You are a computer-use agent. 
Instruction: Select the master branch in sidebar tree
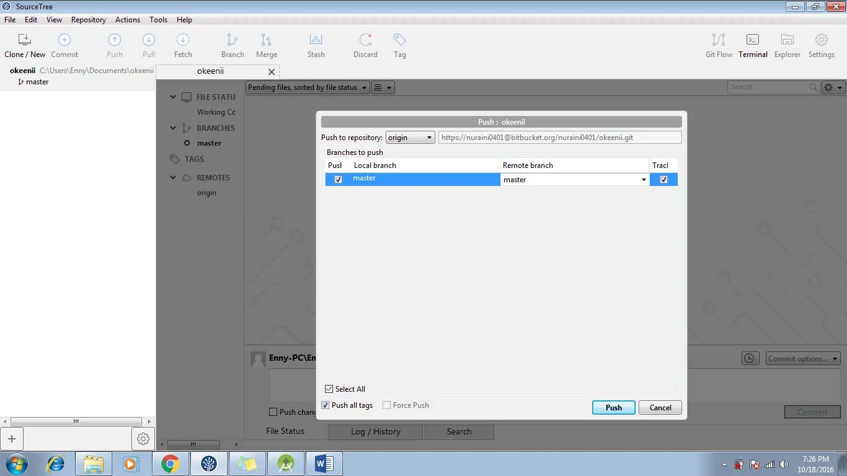pyautogui.click(x=209, y=143)
